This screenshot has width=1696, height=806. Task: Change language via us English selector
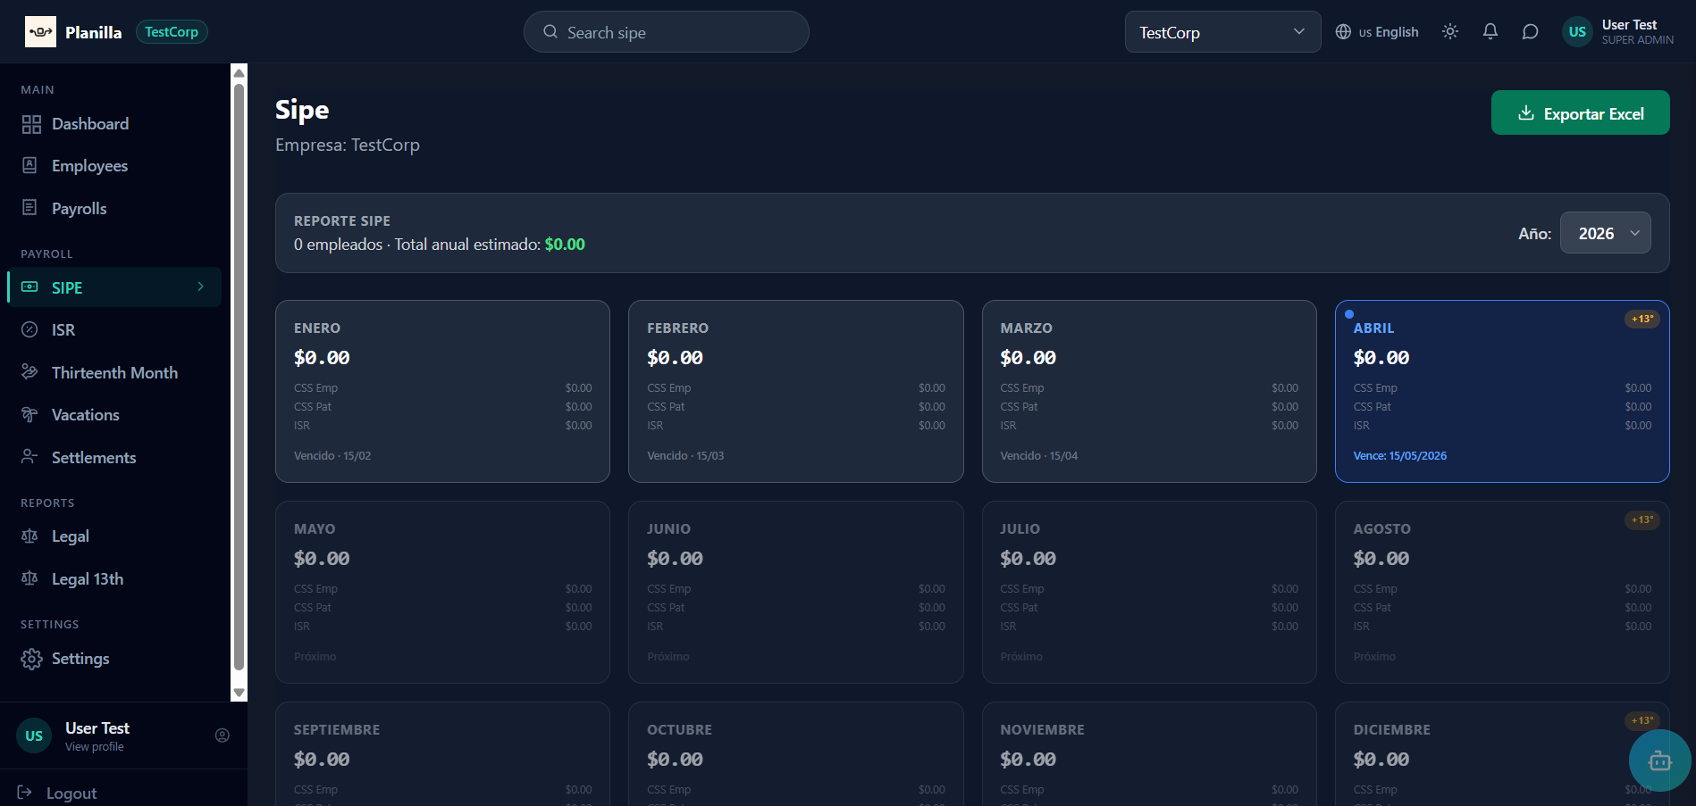[1377, 32]
